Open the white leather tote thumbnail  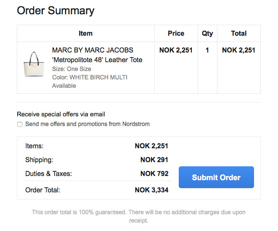(34, 64)
